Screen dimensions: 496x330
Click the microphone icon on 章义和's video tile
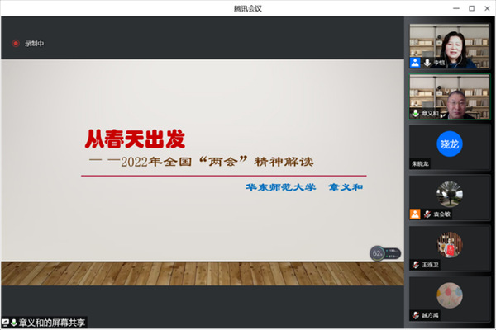[416, 113]
